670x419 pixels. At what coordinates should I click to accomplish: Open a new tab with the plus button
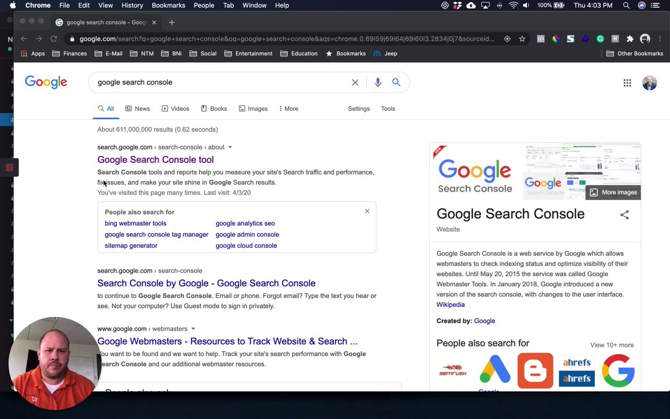point(172,23)
